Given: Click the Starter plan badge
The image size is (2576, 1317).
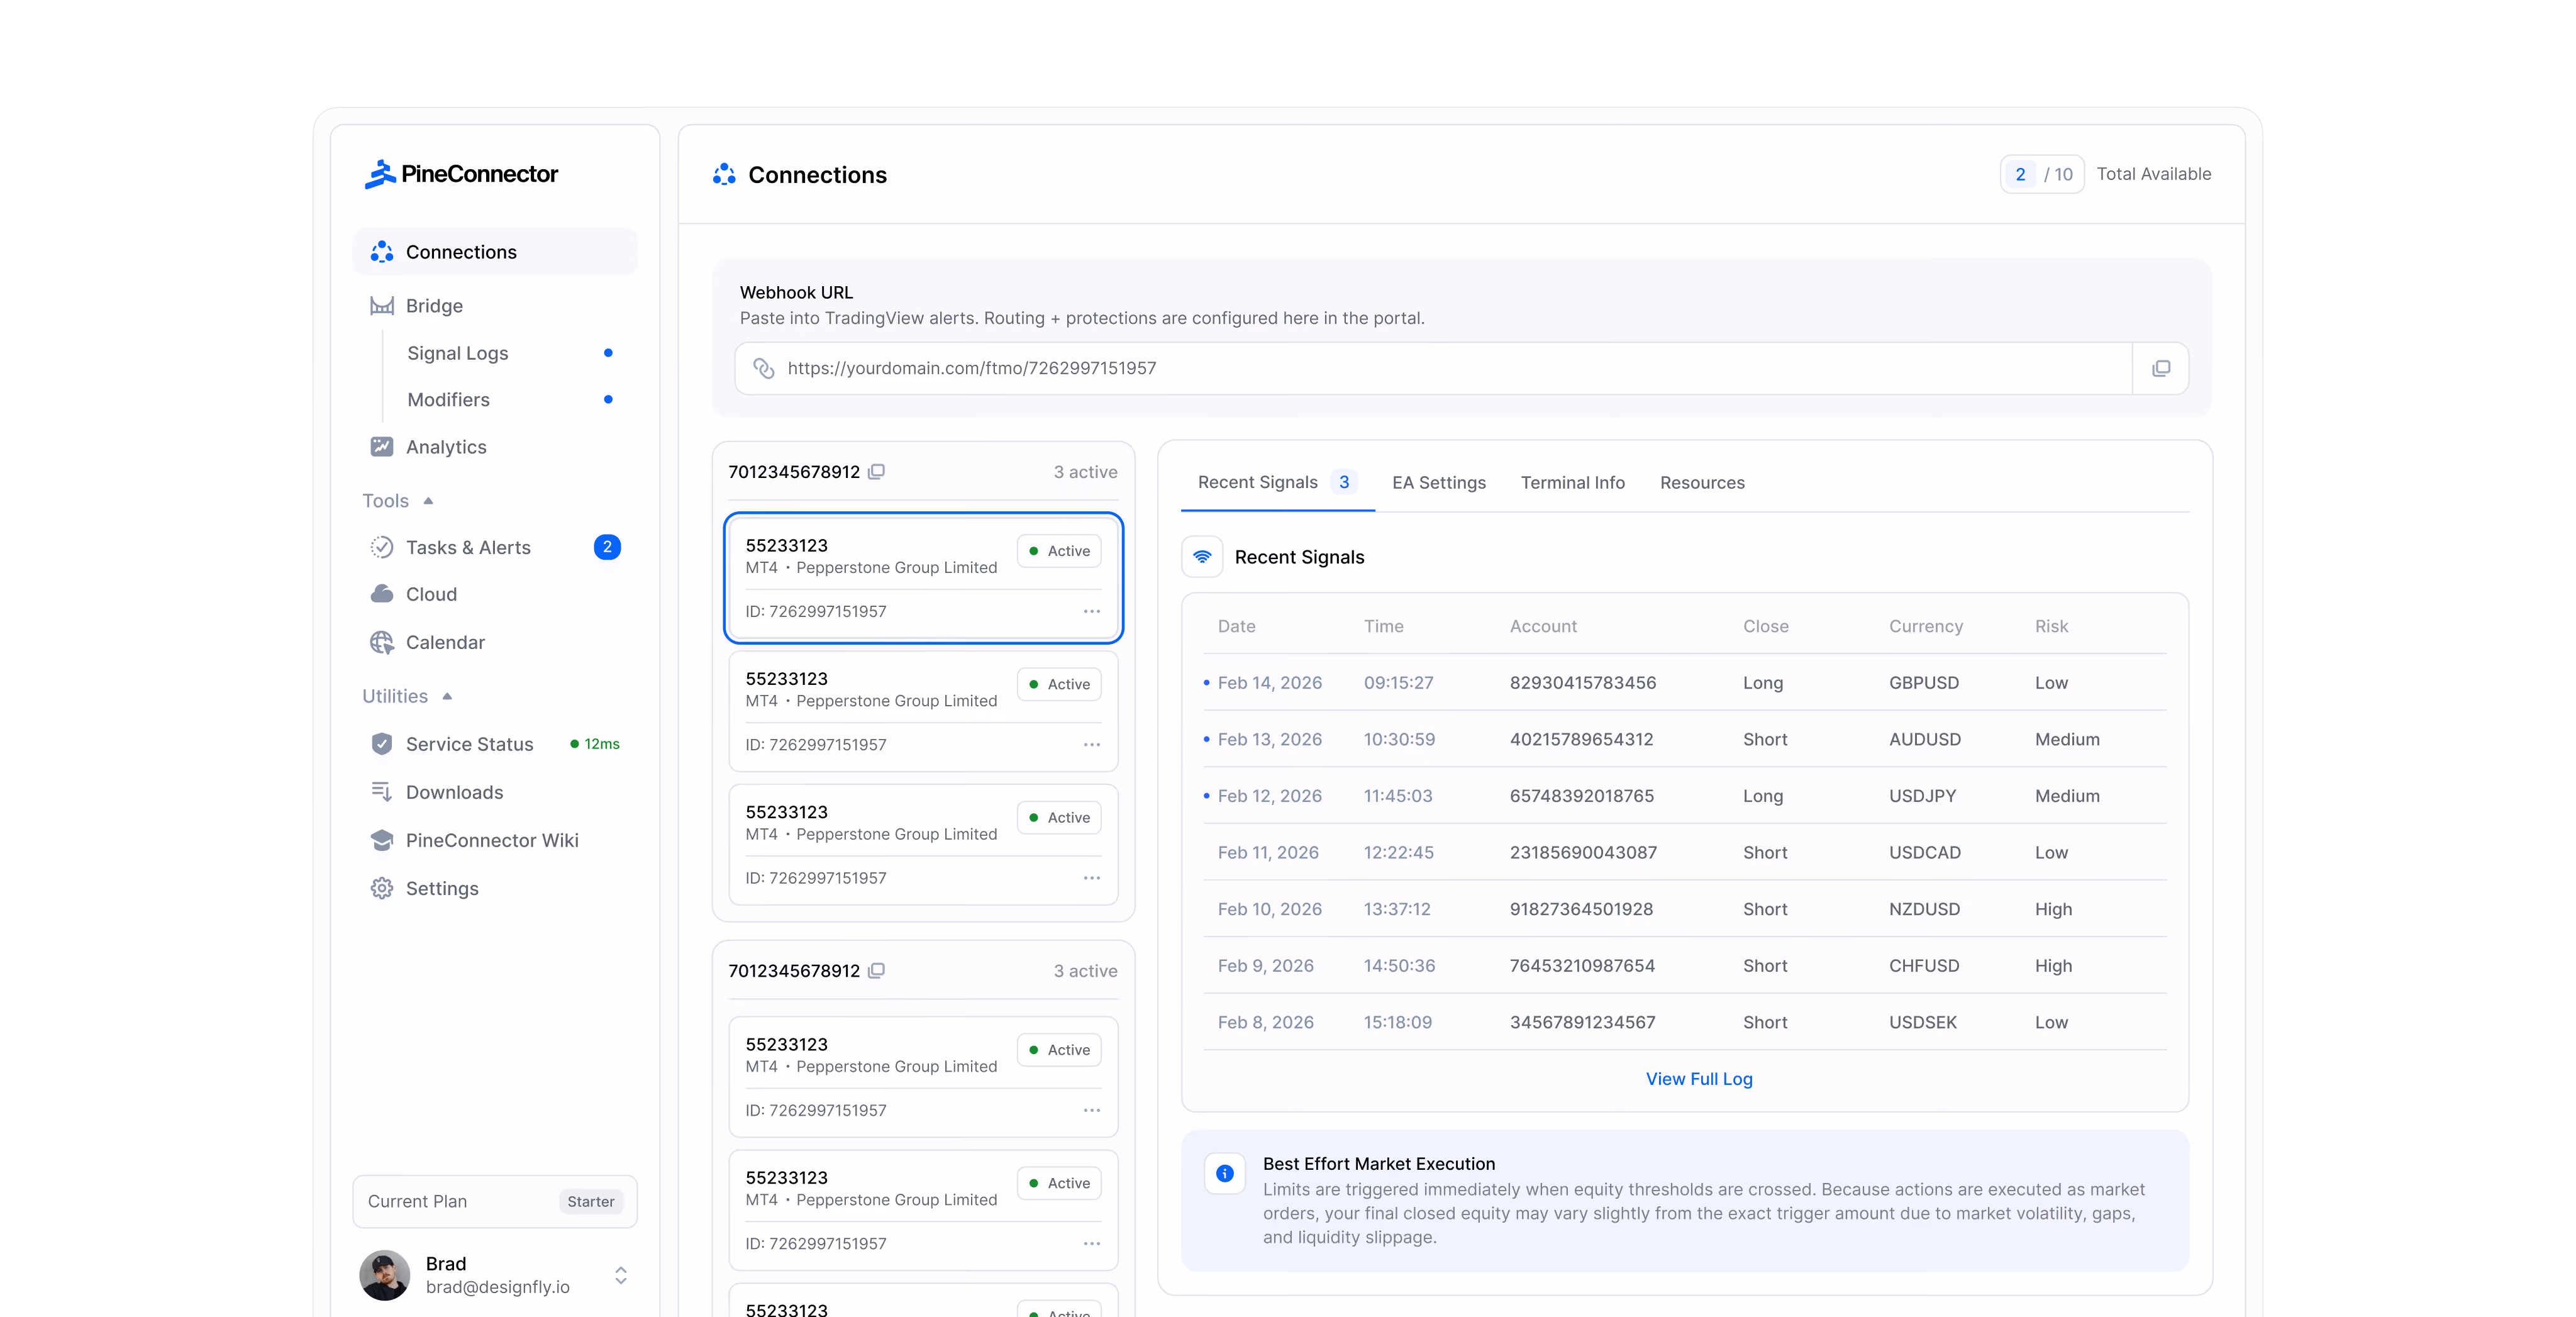Looking at the screenshot, I should click(590, 1202).
